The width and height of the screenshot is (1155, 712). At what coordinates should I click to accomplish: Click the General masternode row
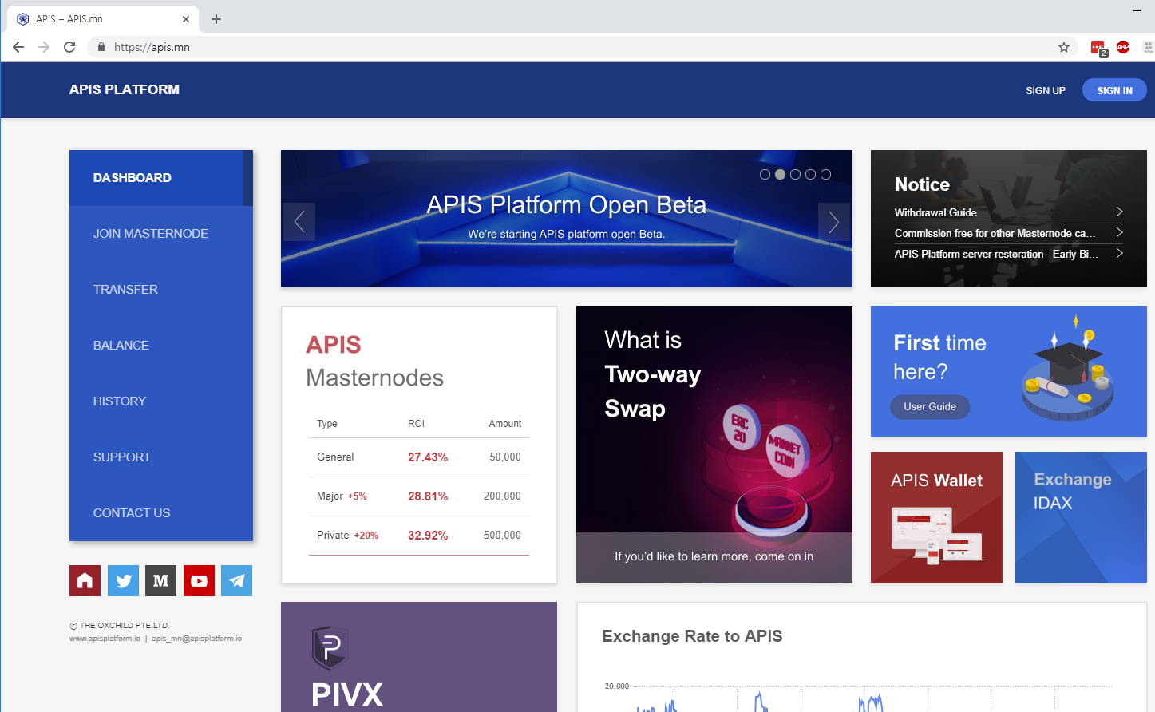tap(419, 457)
